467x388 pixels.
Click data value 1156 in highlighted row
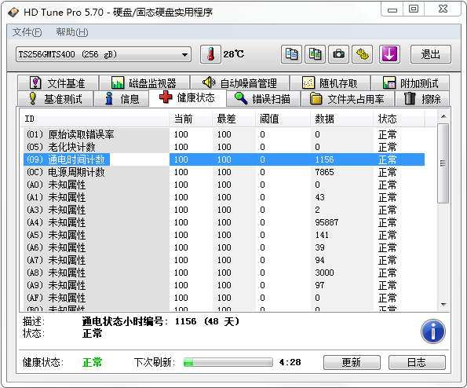pos(324,159)
